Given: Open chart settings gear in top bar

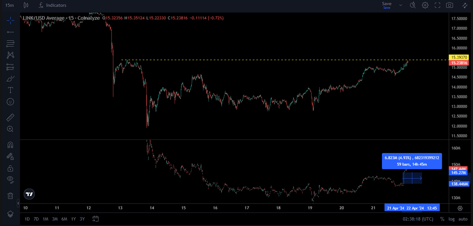Looking at the screenshot, I should pos(425,5).
